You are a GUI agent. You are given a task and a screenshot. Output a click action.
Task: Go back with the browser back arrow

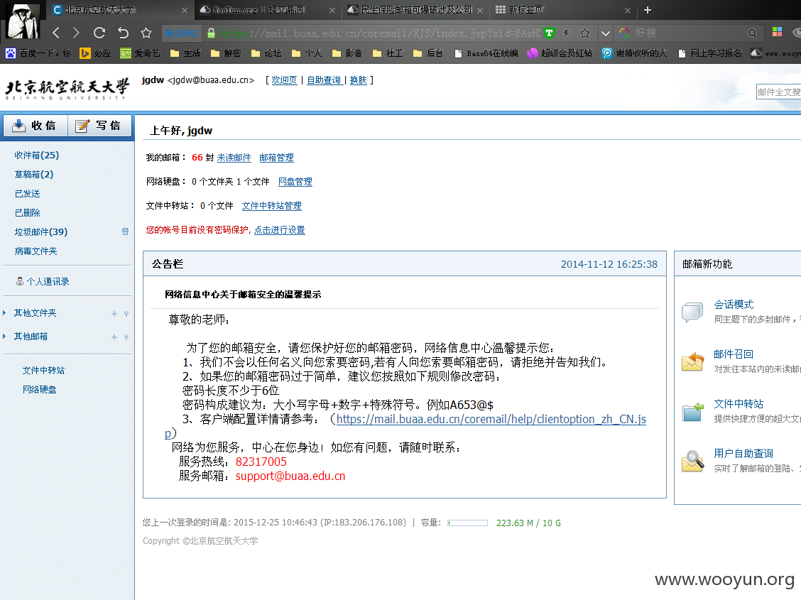[x=56, y=33]
